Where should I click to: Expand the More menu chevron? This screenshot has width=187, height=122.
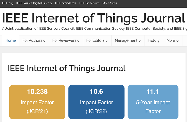(x=177, y=41)
